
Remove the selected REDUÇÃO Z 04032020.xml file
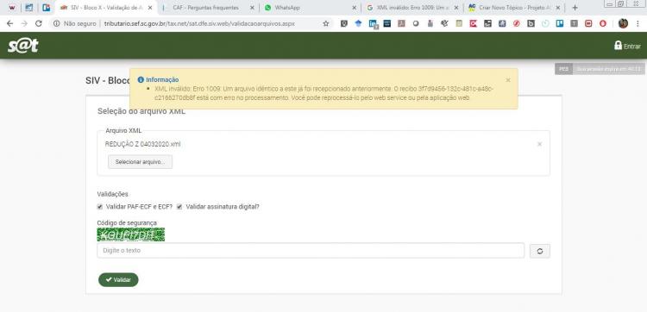coord(539,144)
